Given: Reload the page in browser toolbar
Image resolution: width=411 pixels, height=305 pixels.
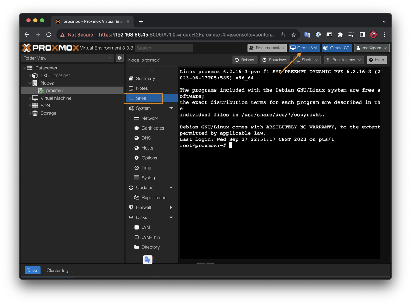Looking at the screenshot, I should (x=49, y=35).
